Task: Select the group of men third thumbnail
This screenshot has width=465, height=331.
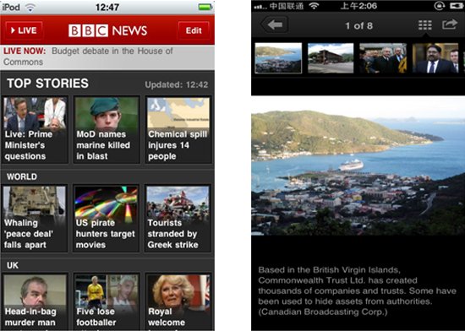Action: pos(383,58)
